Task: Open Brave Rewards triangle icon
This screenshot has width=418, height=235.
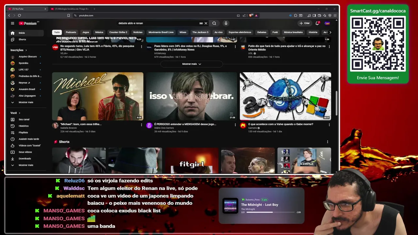Action: point(256,15)
